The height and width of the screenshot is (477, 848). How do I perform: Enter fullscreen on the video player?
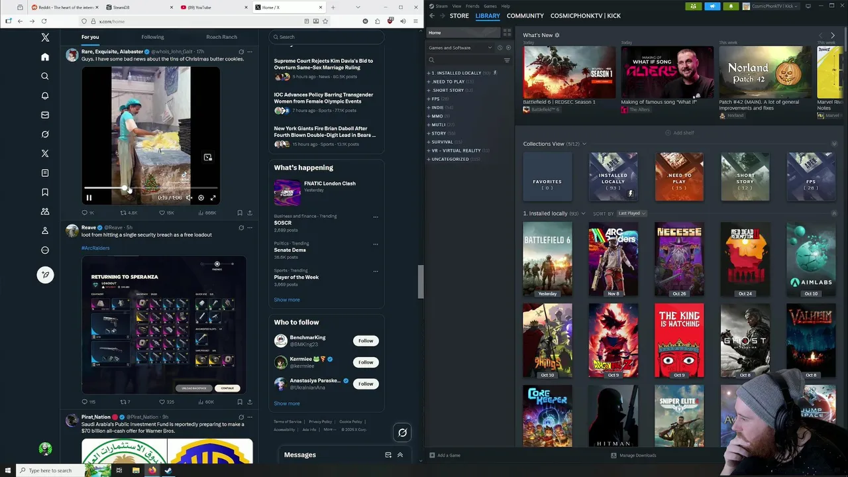pyautogui.click(x=213, y=197)
